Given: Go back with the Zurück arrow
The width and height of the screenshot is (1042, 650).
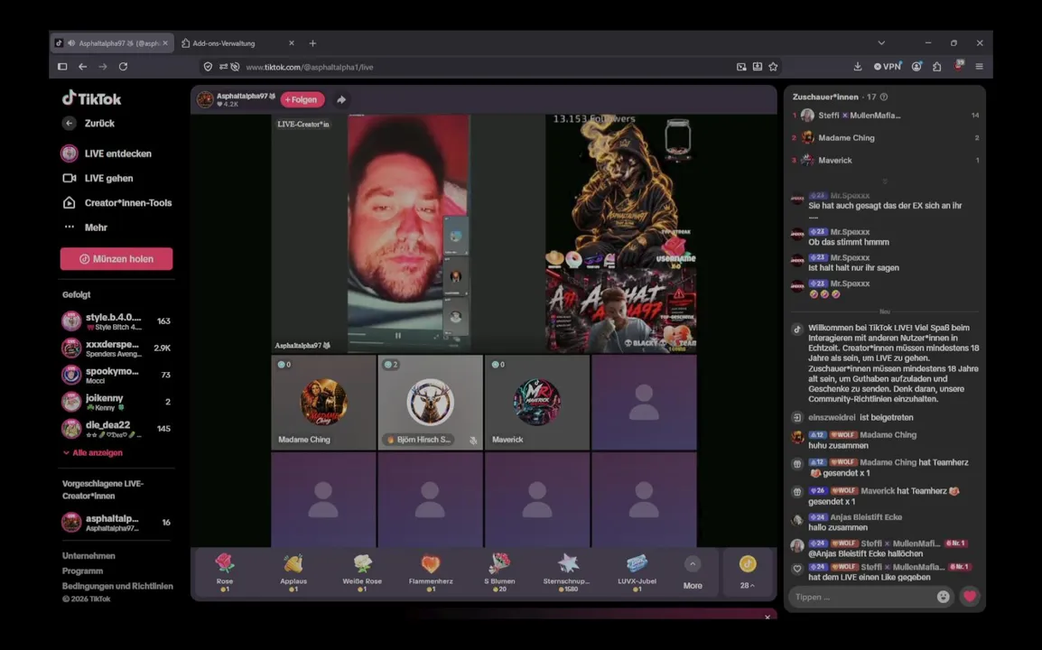Looking at the screenshot, I should [70, 123].
